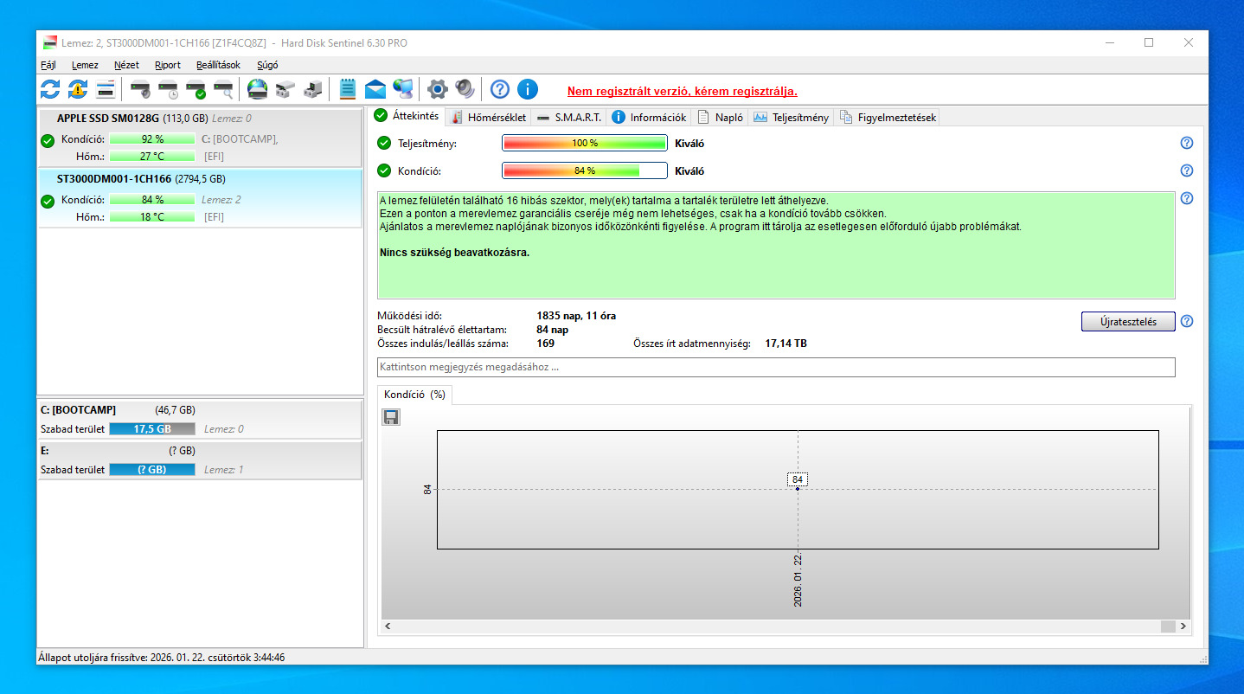
Task: Open the Fájl menu
Action: (48, 65)
